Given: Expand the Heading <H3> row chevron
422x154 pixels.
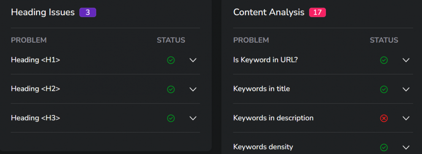Looking at the screenshot, I should (193, 118).
